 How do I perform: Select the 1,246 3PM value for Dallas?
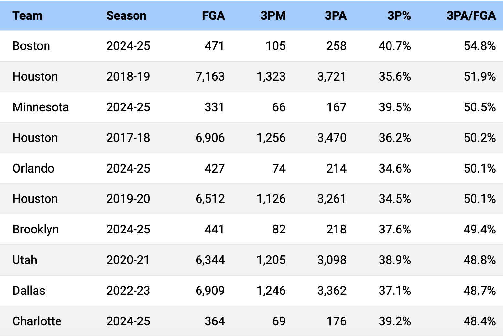pos(271,291)
